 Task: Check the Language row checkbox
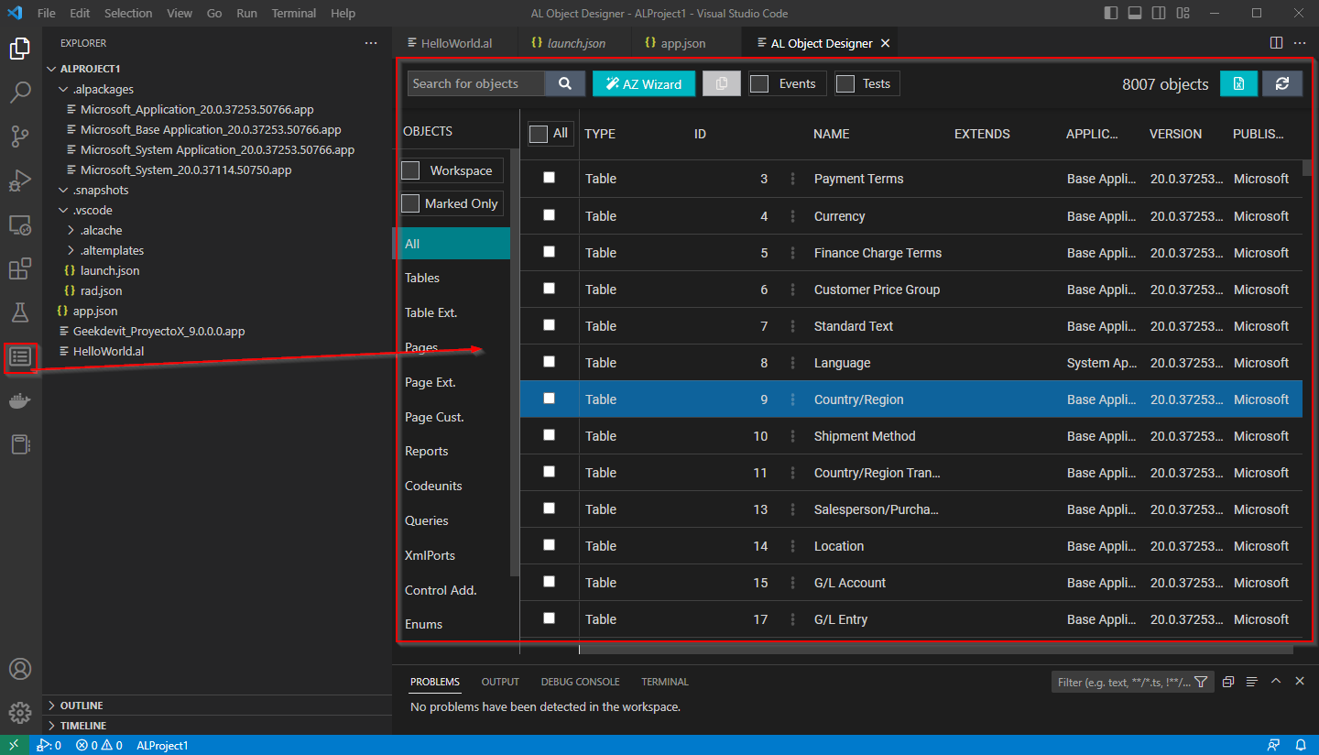[550, 362]
